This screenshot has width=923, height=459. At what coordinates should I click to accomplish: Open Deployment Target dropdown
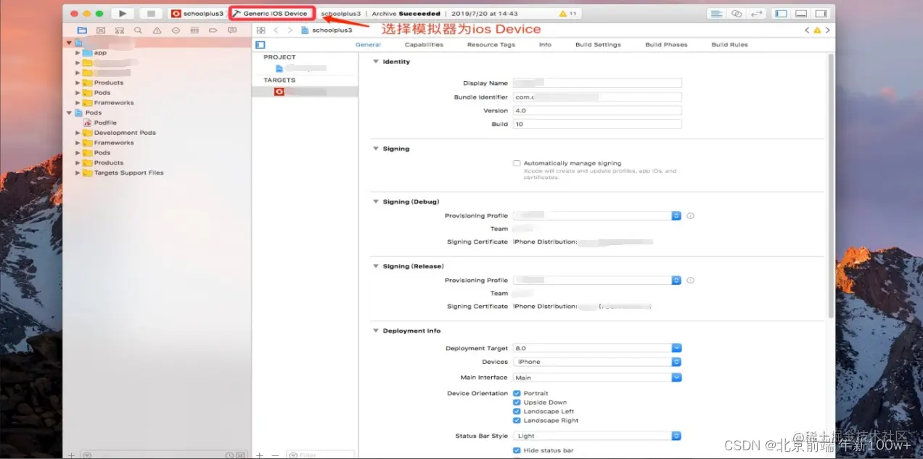[x=597, y=348]
